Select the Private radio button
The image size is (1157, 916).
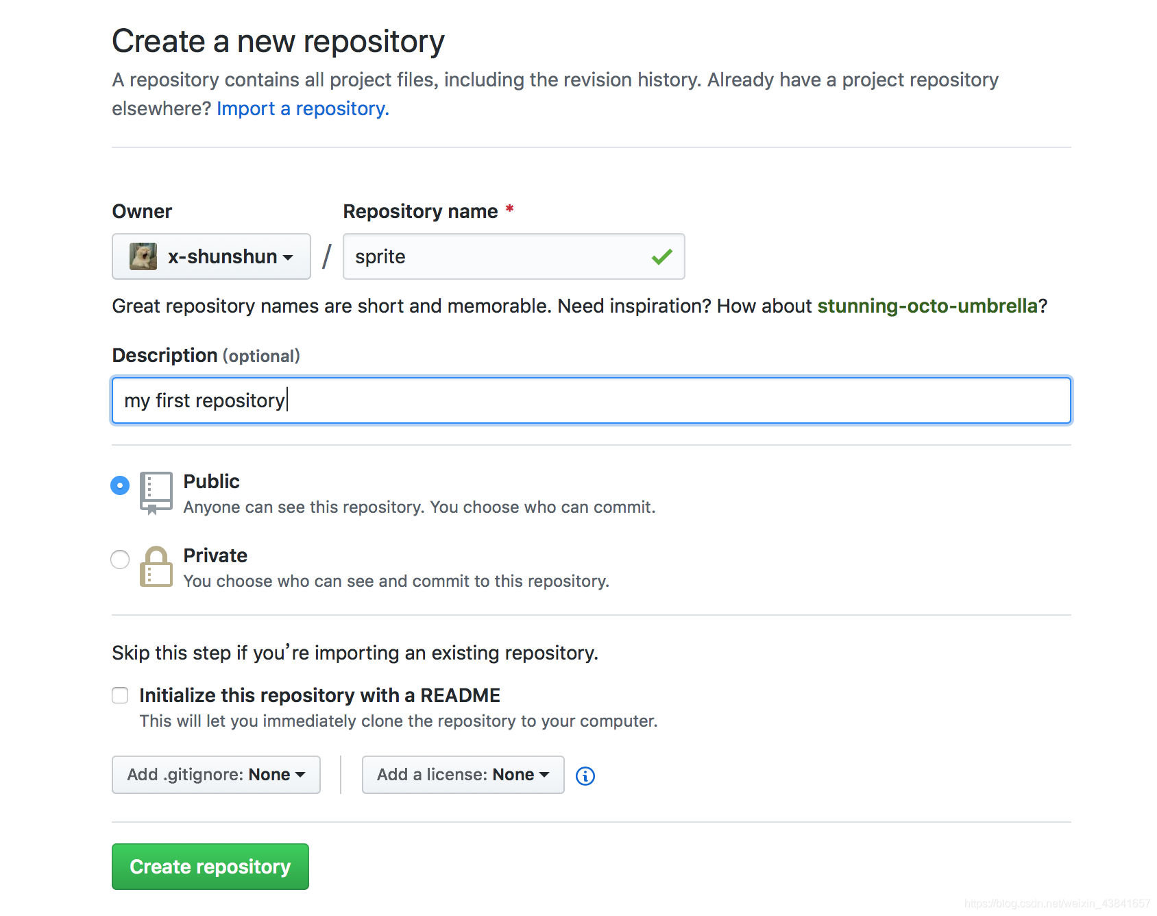(120, 559)
